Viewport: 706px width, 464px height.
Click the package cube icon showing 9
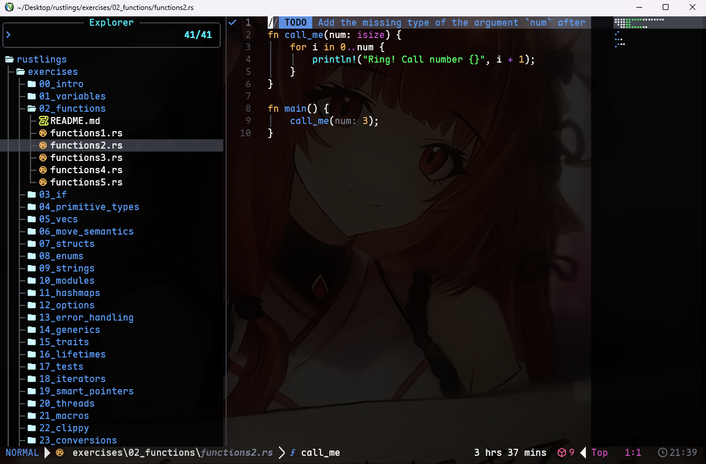point(561,453)
